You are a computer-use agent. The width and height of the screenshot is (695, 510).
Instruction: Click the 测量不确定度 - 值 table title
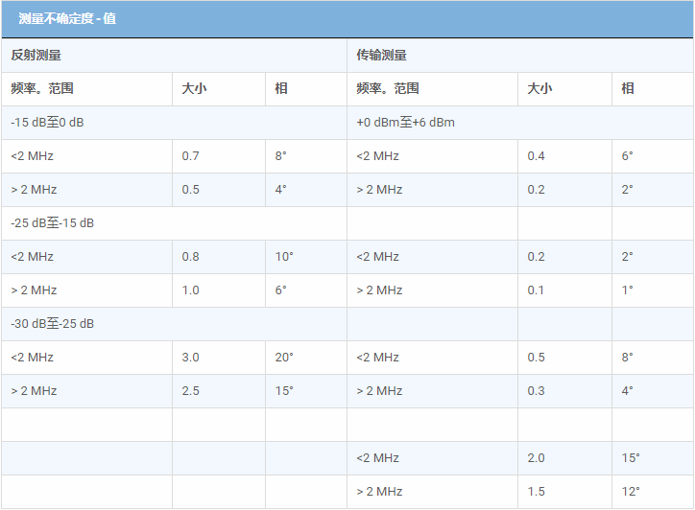[67, 19]
